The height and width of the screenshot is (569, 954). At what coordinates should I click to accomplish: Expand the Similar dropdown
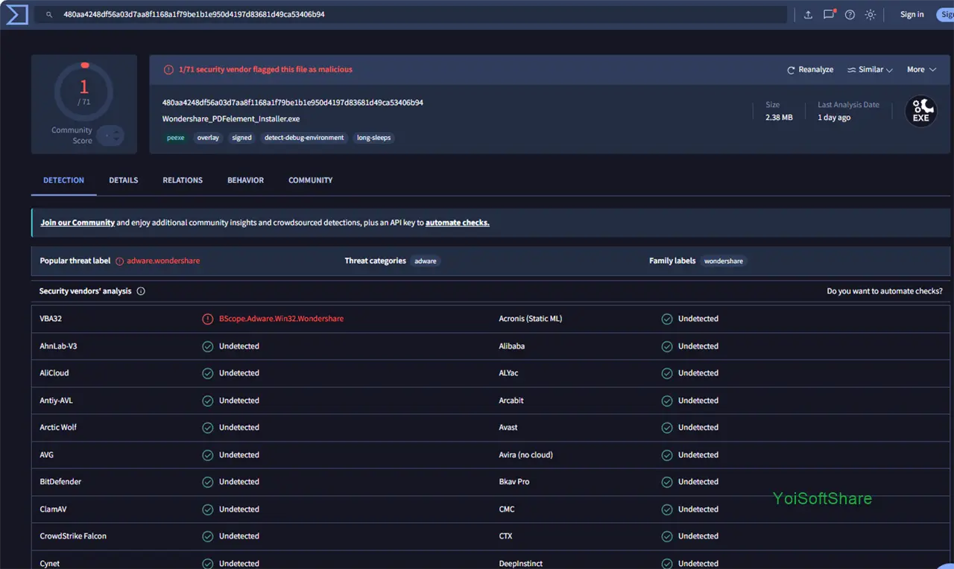coord(870,69)
